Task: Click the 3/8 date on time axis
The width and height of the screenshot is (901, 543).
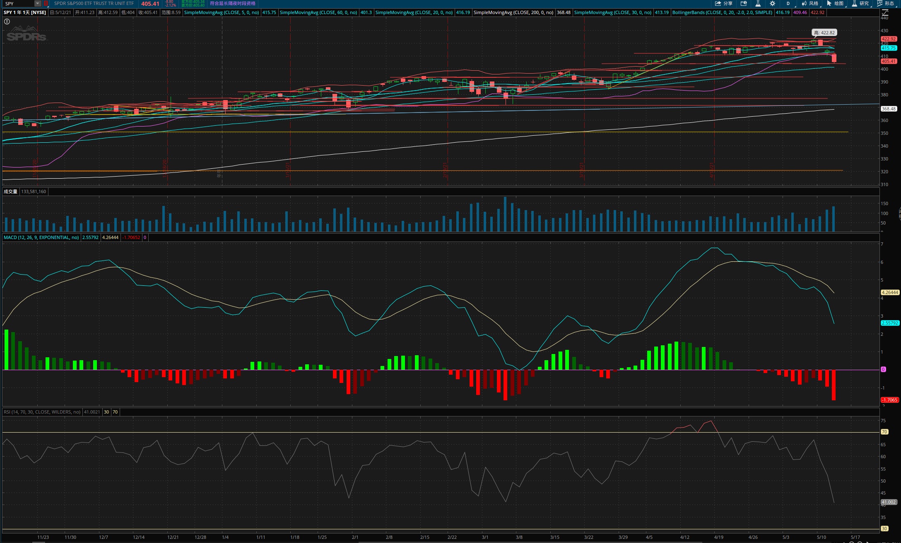Action: click(x=519, y=537)
